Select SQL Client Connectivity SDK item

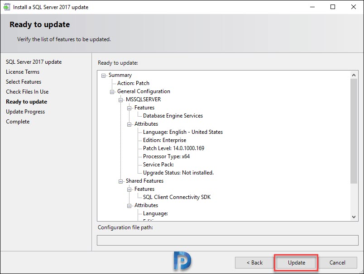point(177,197)
